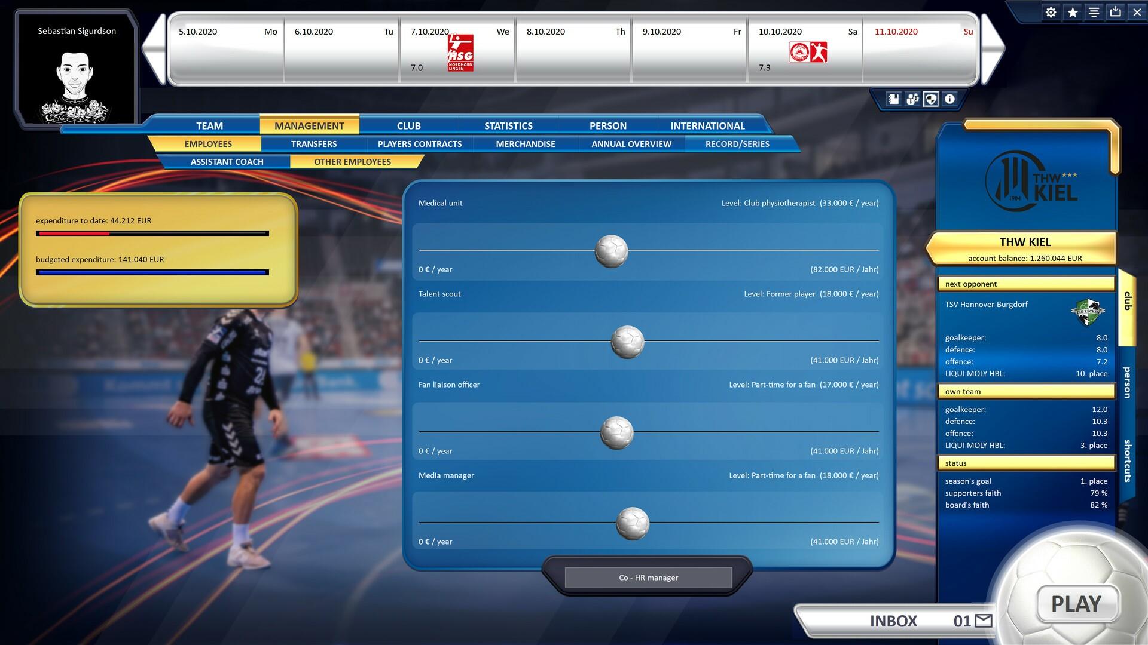Screen dimensions: 1148x645
Task: Open PLAYERS CONTRACTS sub-tab
Action: (x=420, y=144)
